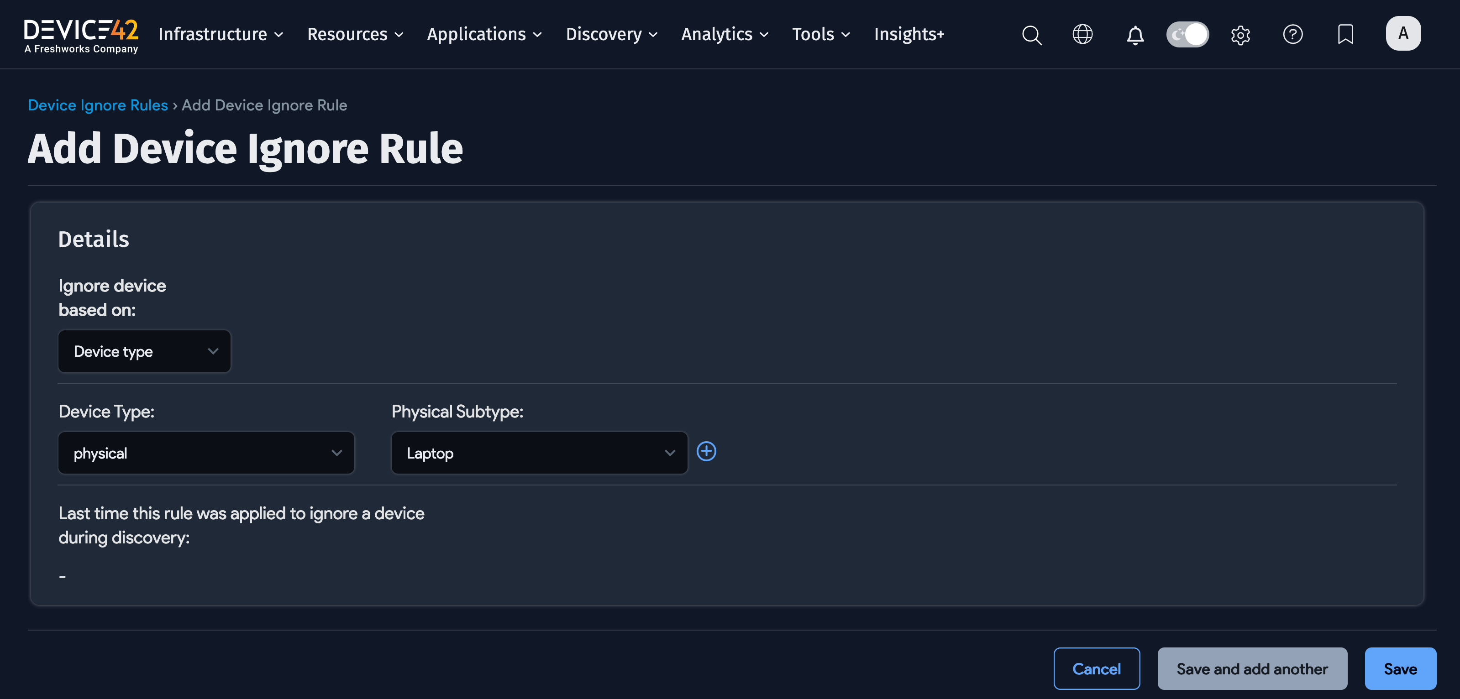Screen dimensions: 1460x699
Task: Click the globe language icon
Action: point(1082,35)
